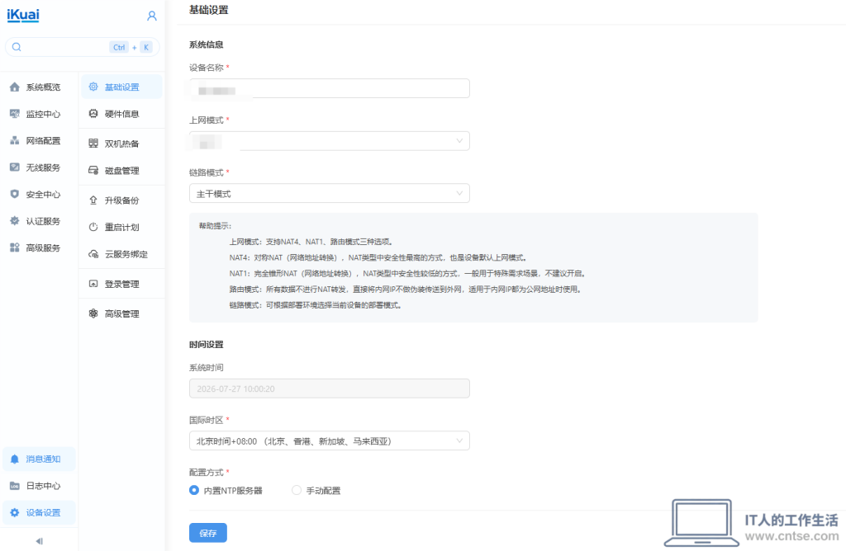Click the 高级管理 icon

point(93,313)
